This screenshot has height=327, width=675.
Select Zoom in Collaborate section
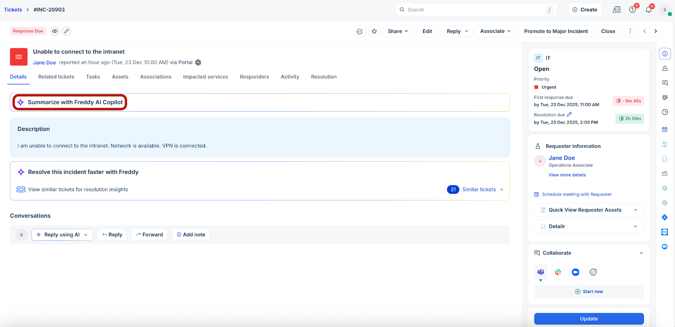[x=575, y=272]
